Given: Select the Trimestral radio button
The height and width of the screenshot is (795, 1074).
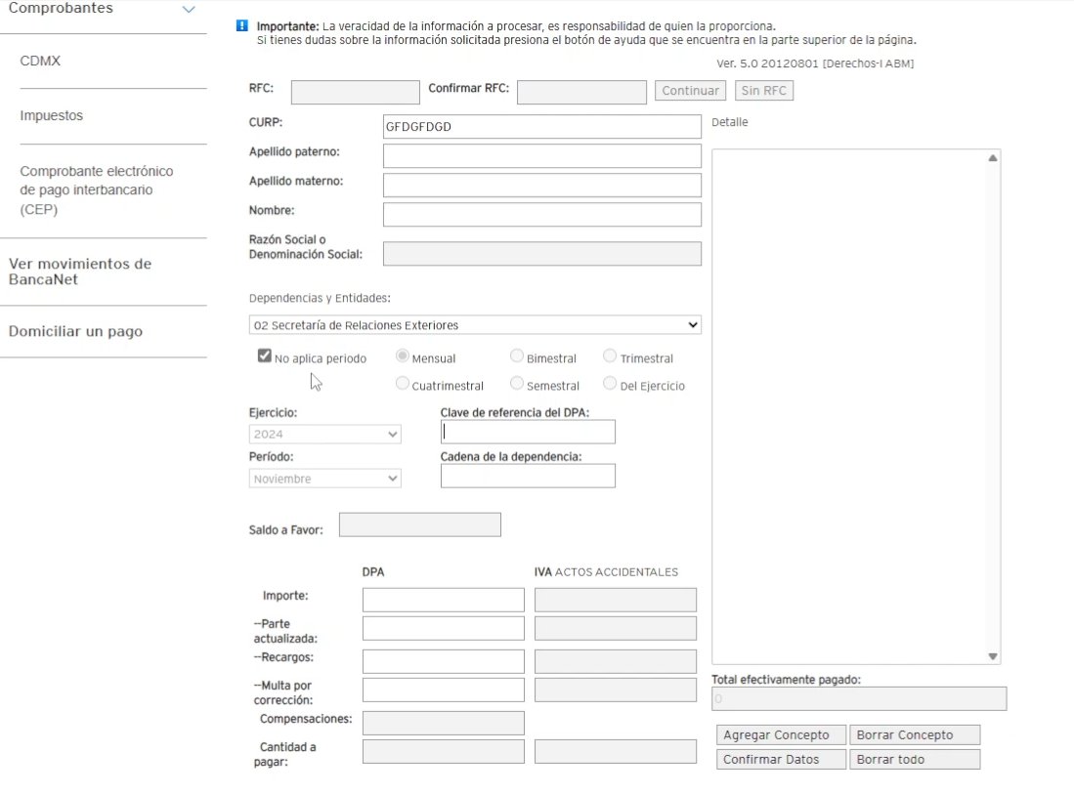Looking at the screenshot, I should point(610,356).
